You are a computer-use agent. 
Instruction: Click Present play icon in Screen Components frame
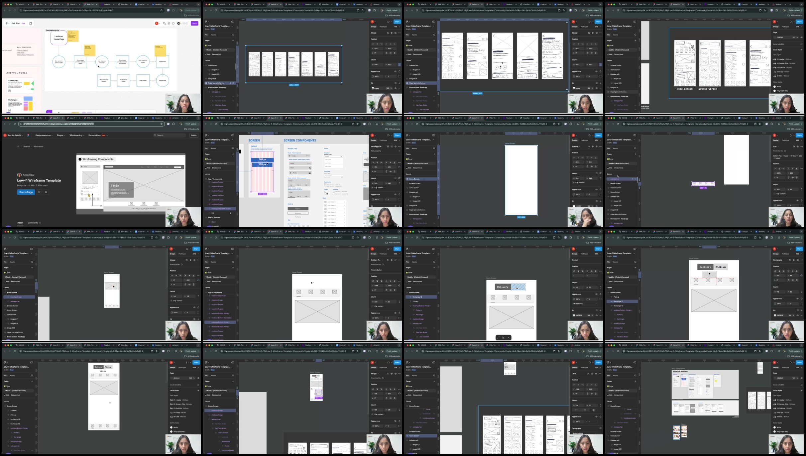(x=388, y=135)
